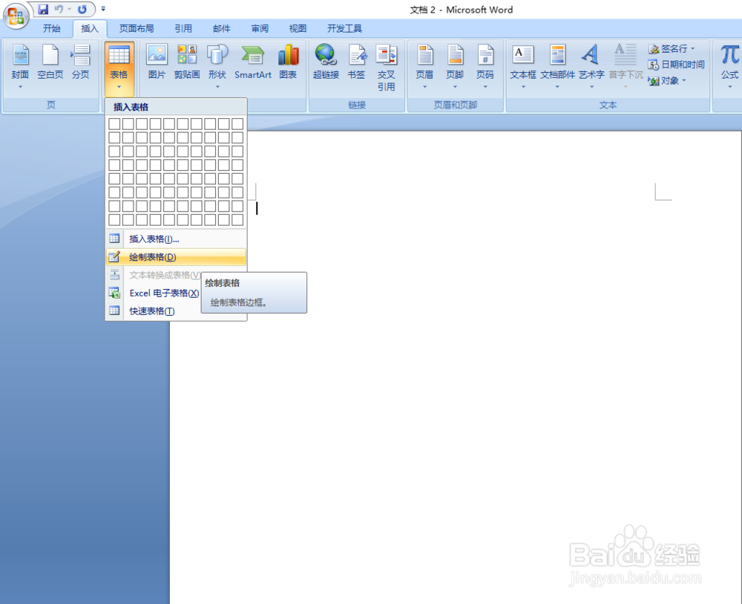Open the 形状 shapes gallery
This screenshot has height=604, width=742.
coord(217,66)
